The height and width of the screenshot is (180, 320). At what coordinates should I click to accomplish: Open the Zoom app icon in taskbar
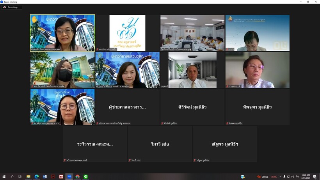(x=69, y=177)
